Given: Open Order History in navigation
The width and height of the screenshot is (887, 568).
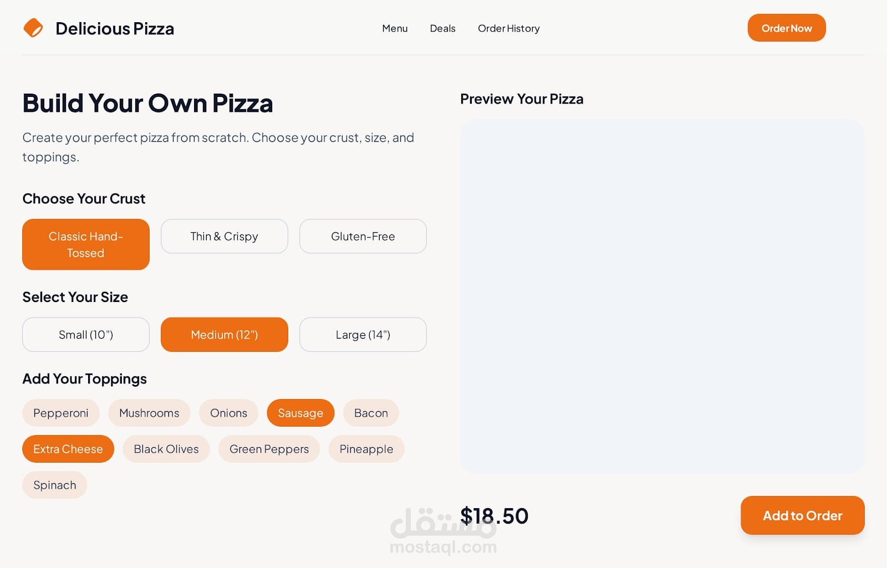Looking at the screenshot, I should tap(508, 28).
